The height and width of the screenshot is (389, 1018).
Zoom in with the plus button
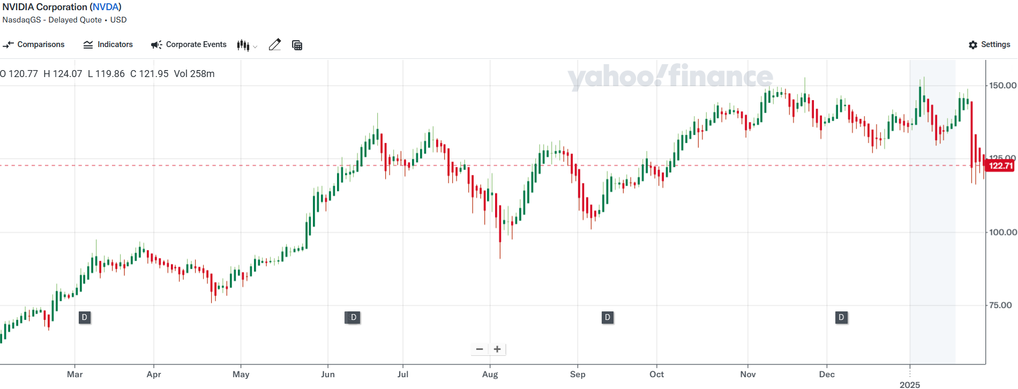[x=498, y=349]
